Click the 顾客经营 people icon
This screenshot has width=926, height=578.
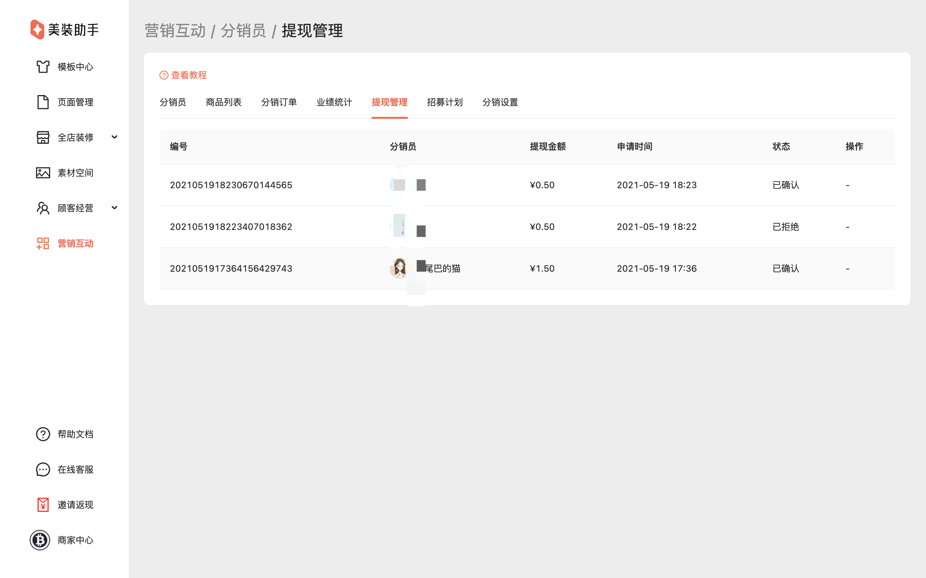[x=43, y=208]
